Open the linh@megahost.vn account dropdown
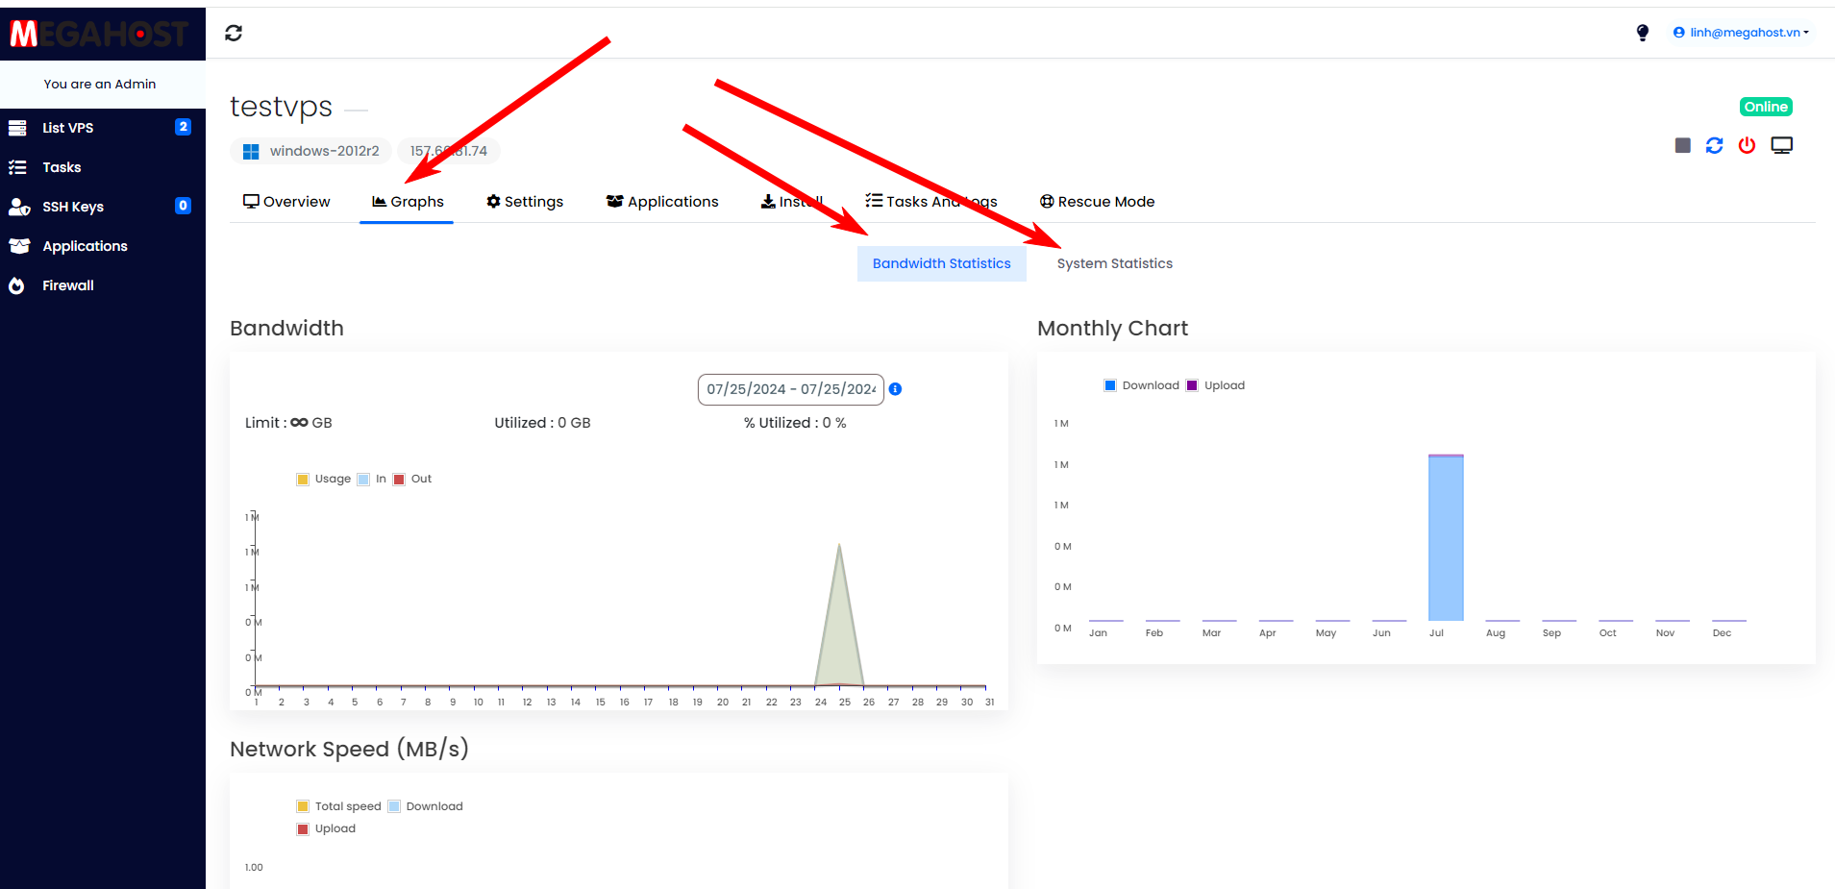This screenshot has width=1835, height=889. pos(1741,33)
